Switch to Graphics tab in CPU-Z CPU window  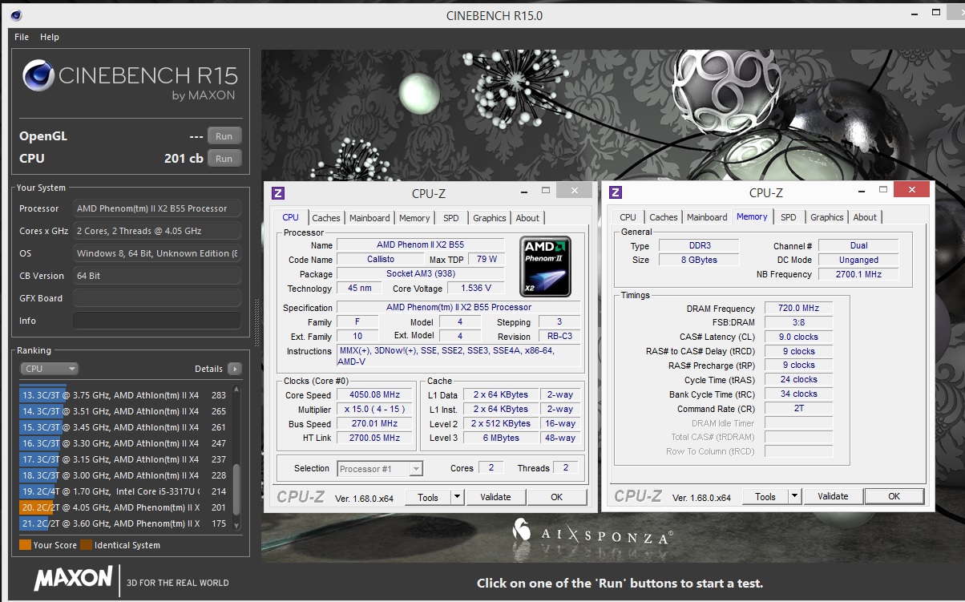[490, 218]
